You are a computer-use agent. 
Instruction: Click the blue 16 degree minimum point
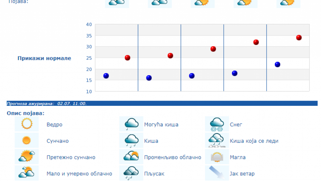coord(149,78)
